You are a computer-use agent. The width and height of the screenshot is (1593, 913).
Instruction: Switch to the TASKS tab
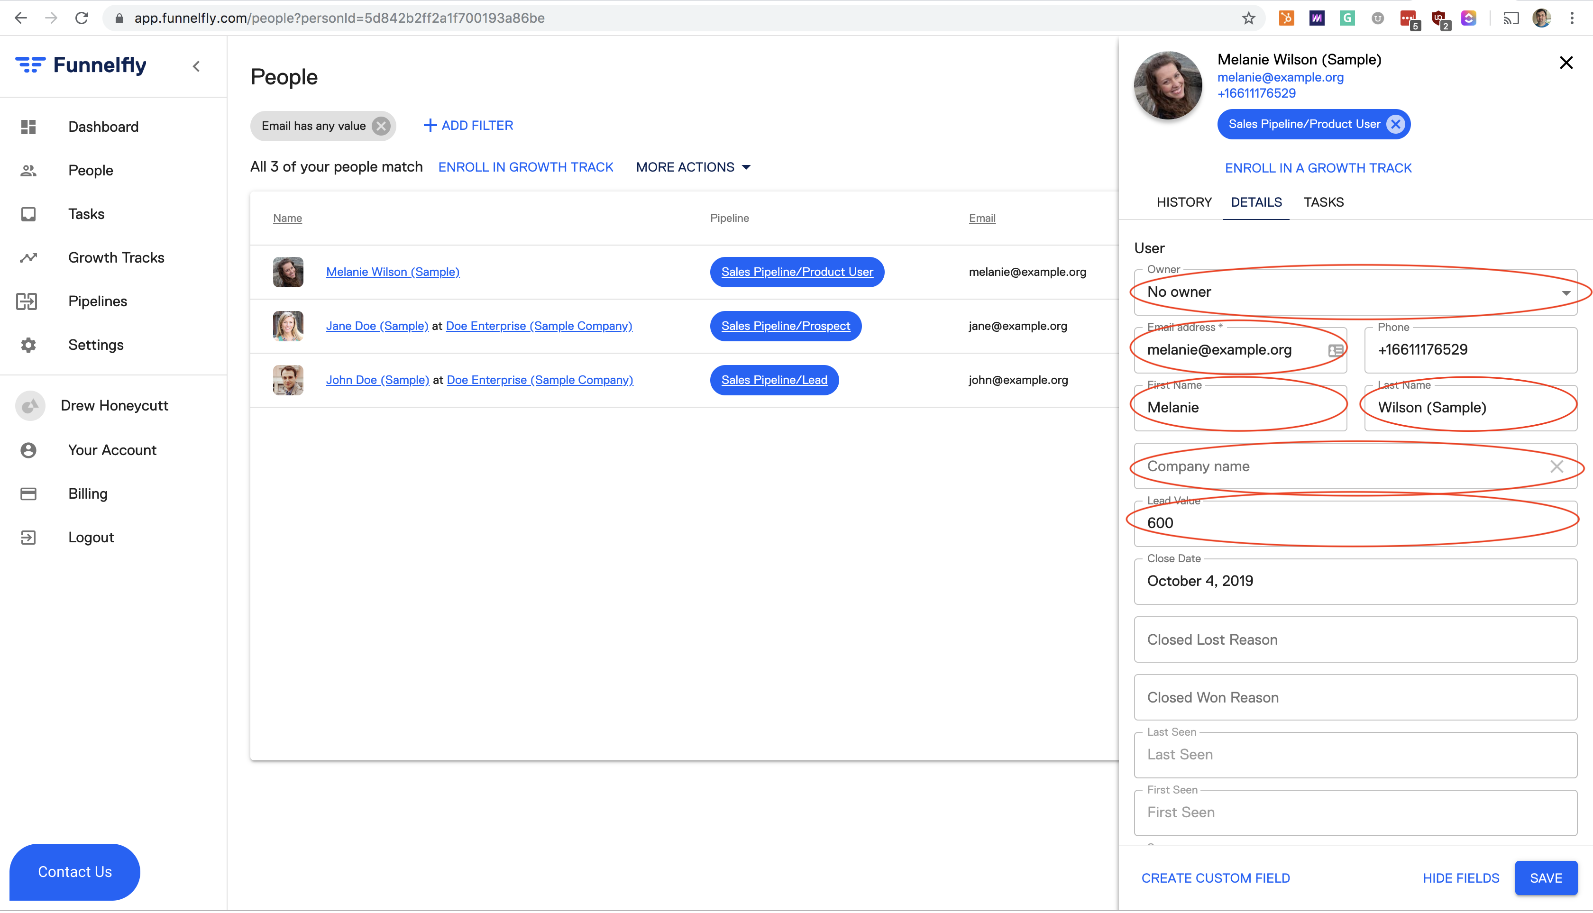tap(1323, 202)
